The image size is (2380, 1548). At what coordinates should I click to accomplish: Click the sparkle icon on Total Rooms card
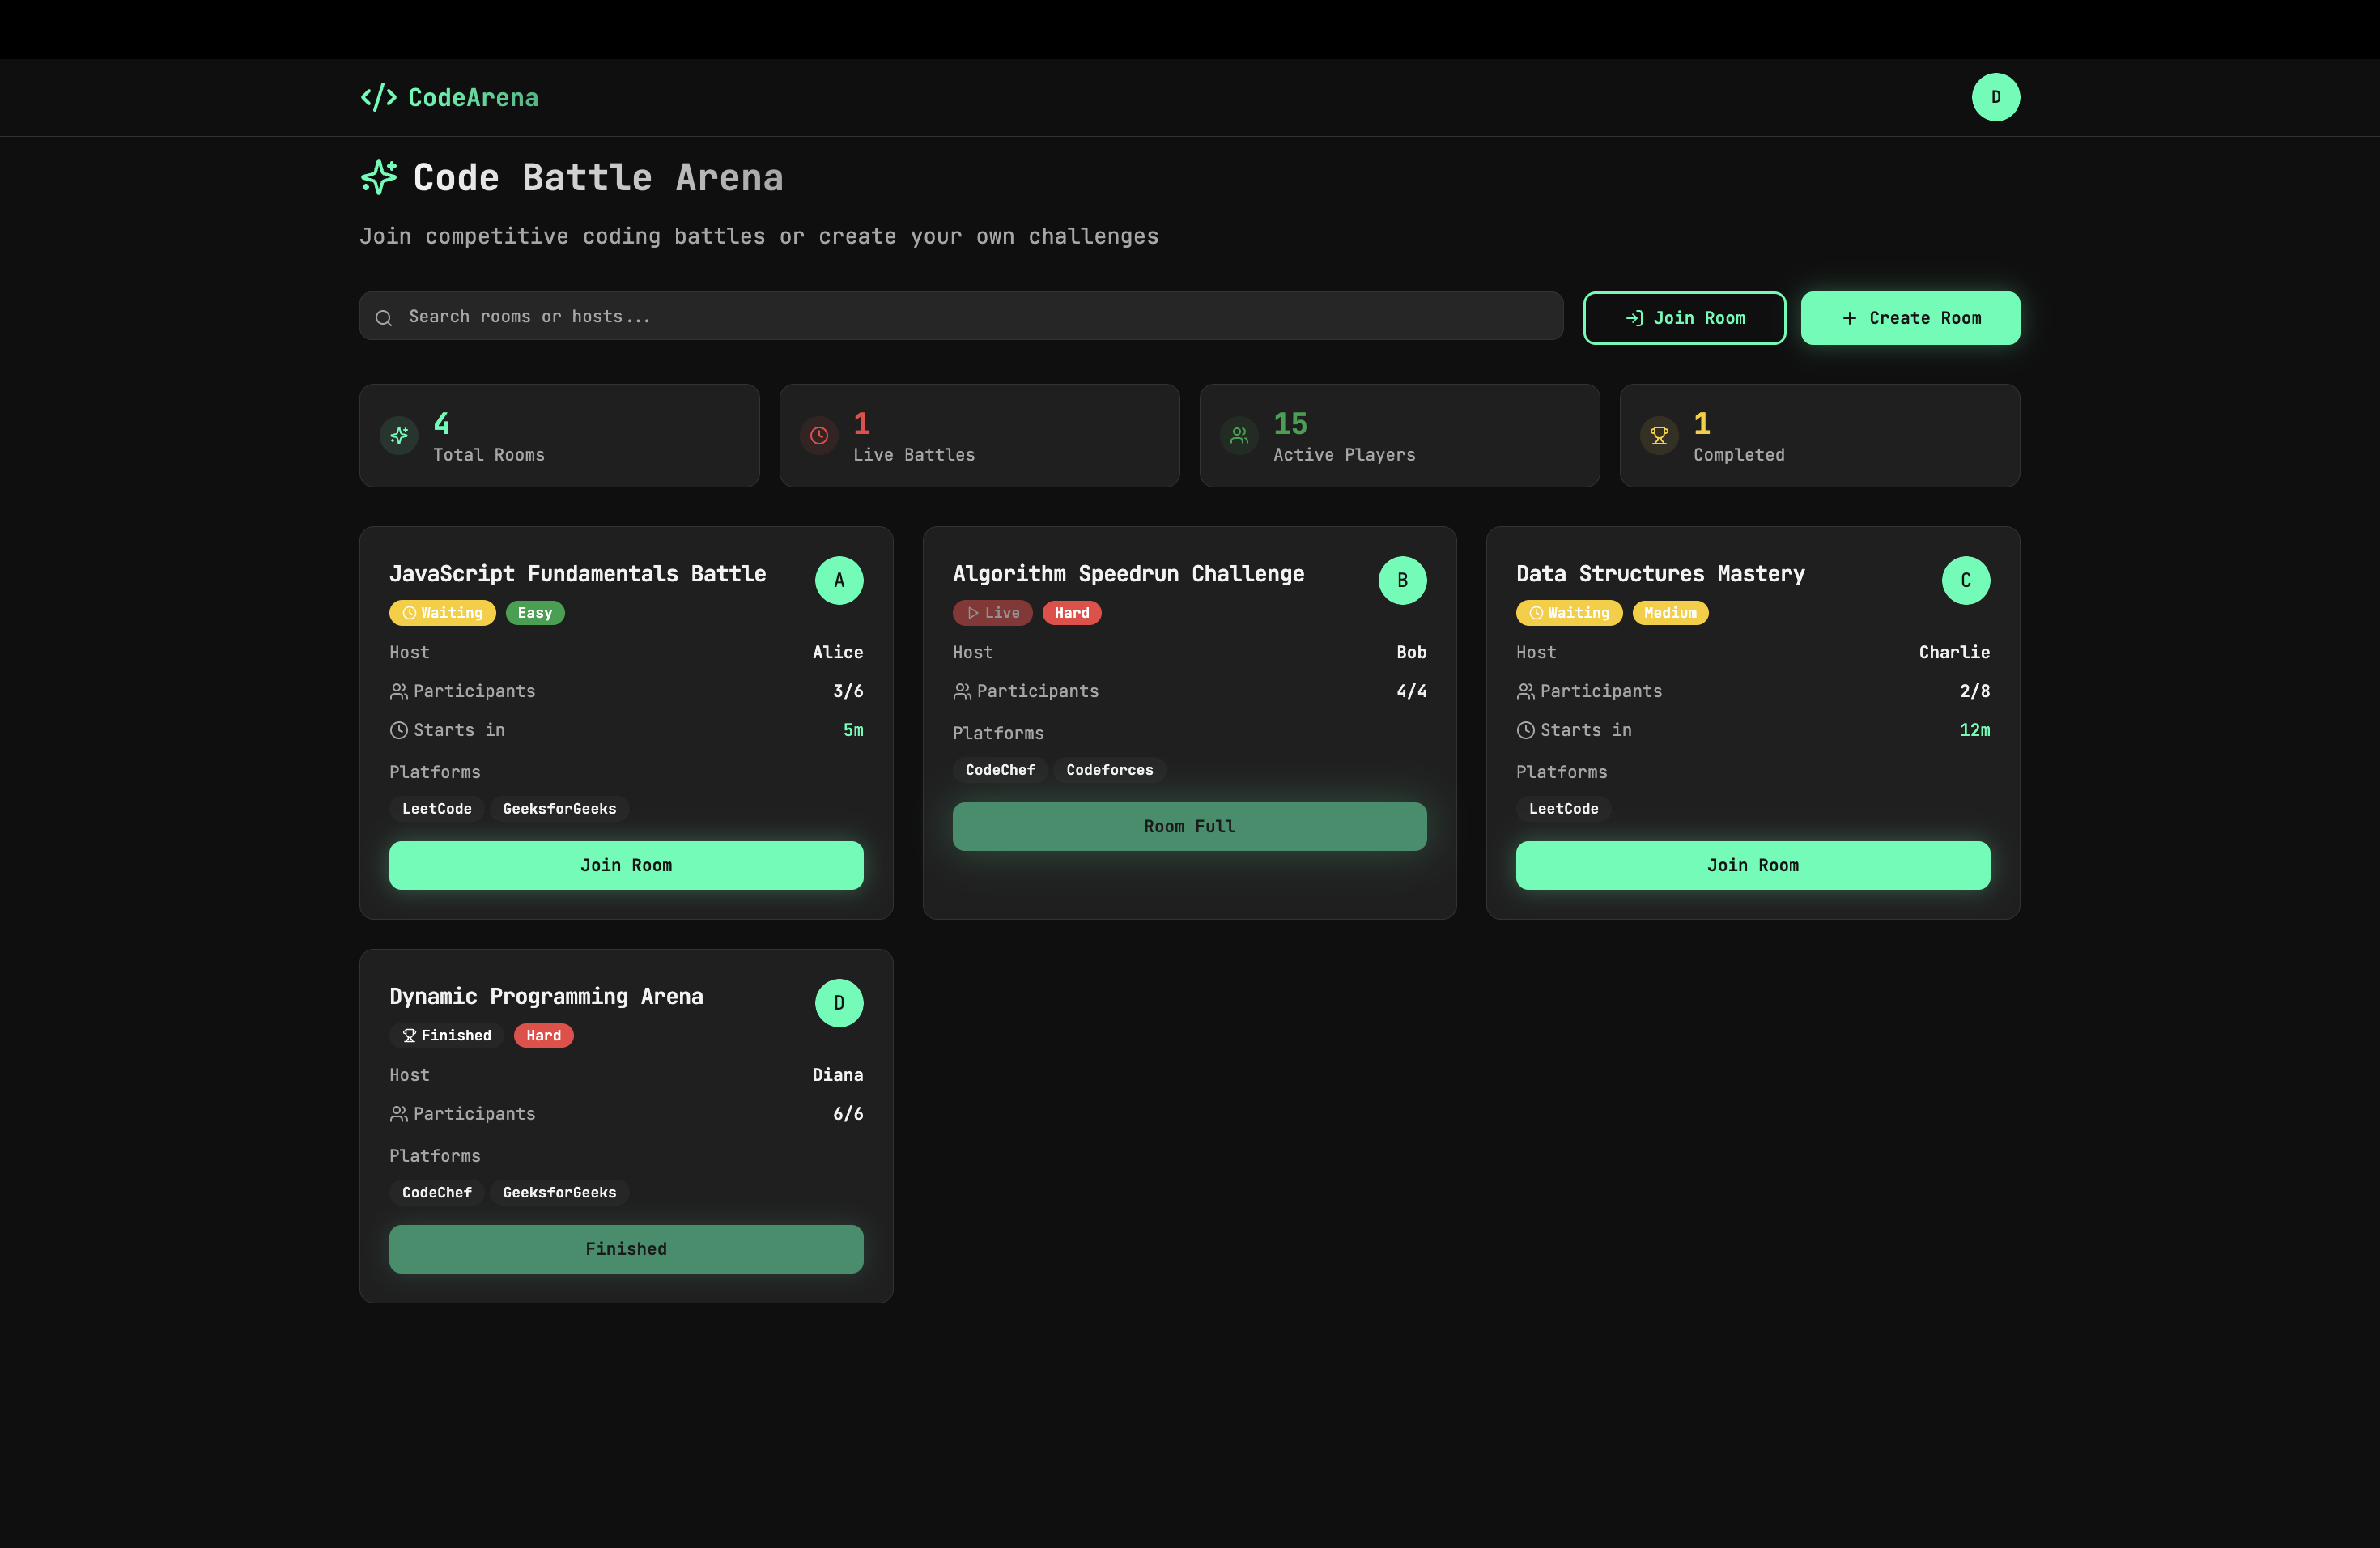tap(399, 436)
